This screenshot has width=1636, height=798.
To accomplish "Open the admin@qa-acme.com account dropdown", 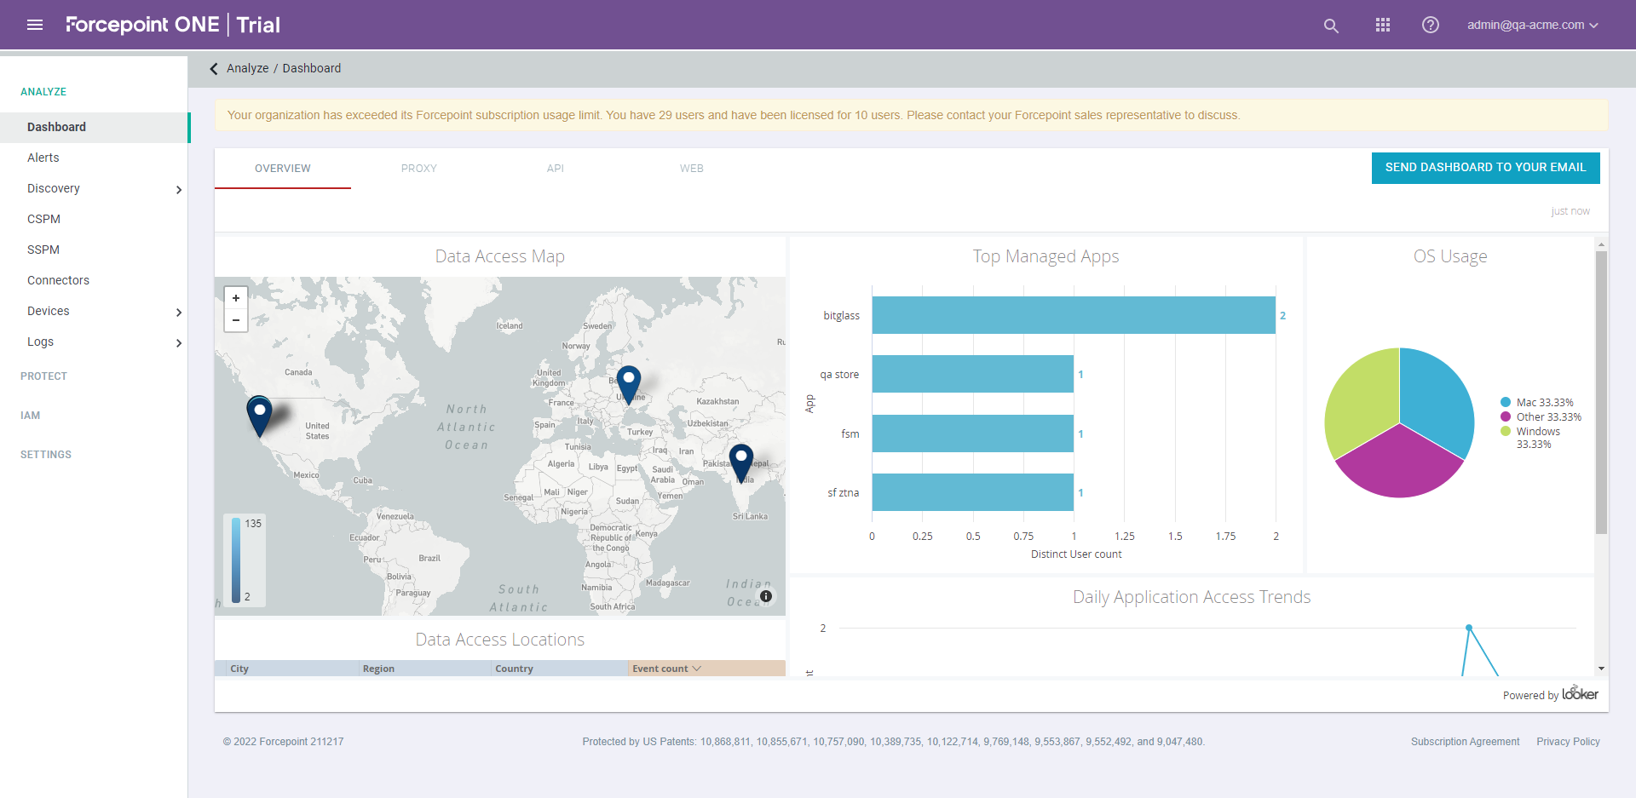I will pos(1532,25).
